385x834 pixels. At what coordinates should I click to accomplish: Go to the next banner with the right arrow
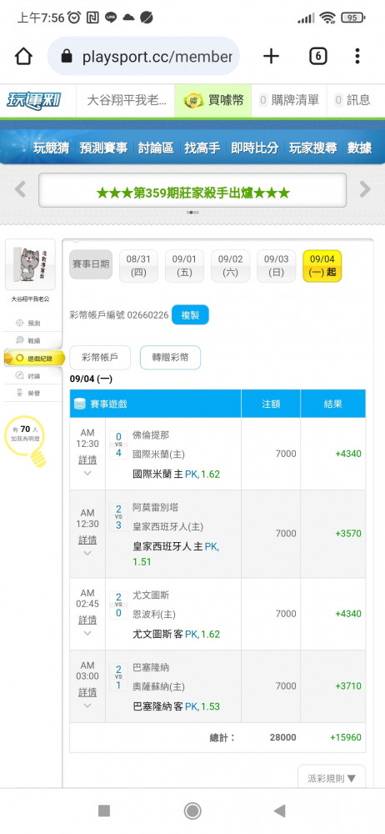365,189
